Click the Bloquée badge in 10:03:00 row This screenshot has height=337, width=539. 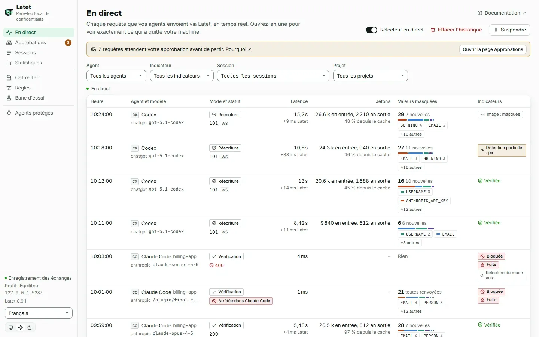[491, 256]
